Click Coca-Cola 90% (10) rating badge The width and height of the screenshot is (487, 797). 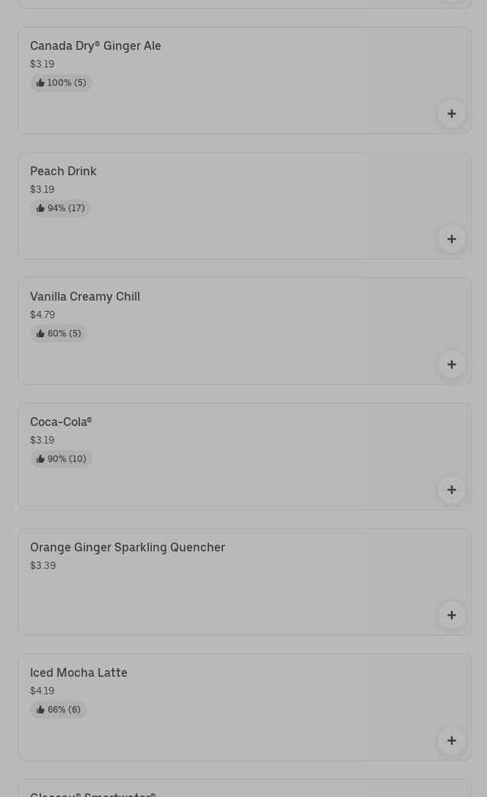click(x=61, y=459)
